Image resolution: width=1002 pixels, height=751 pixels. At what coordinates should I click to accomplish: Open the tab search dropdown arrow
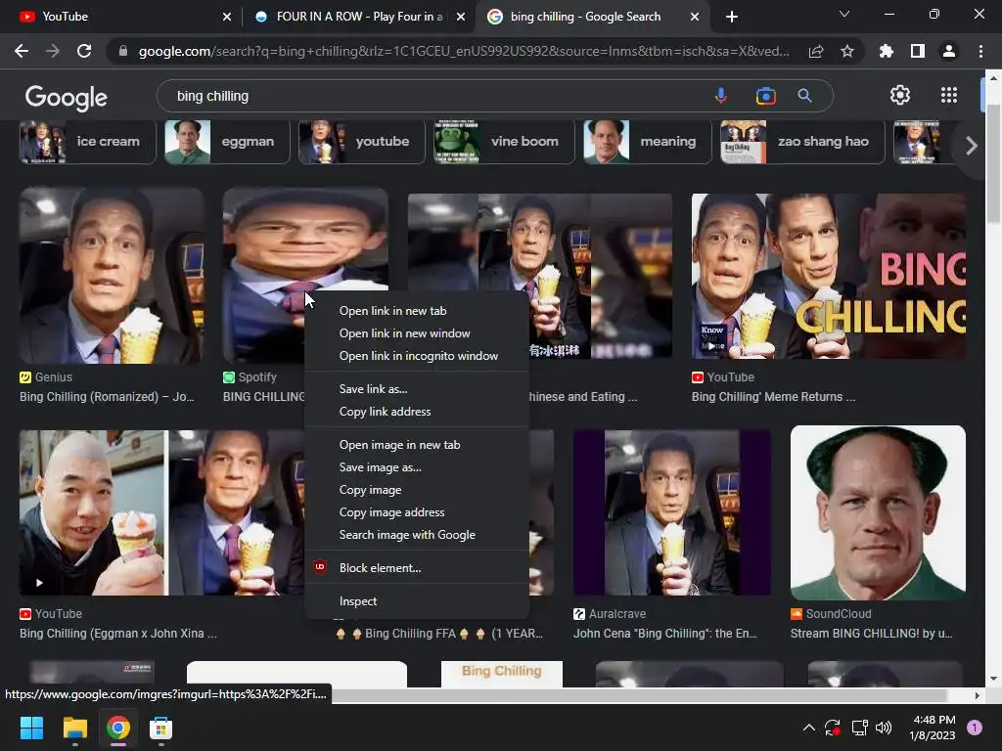844,14
